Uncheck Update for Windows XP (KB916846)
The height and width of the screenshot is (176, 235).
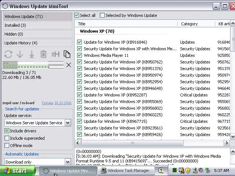(x=79, y=42)
